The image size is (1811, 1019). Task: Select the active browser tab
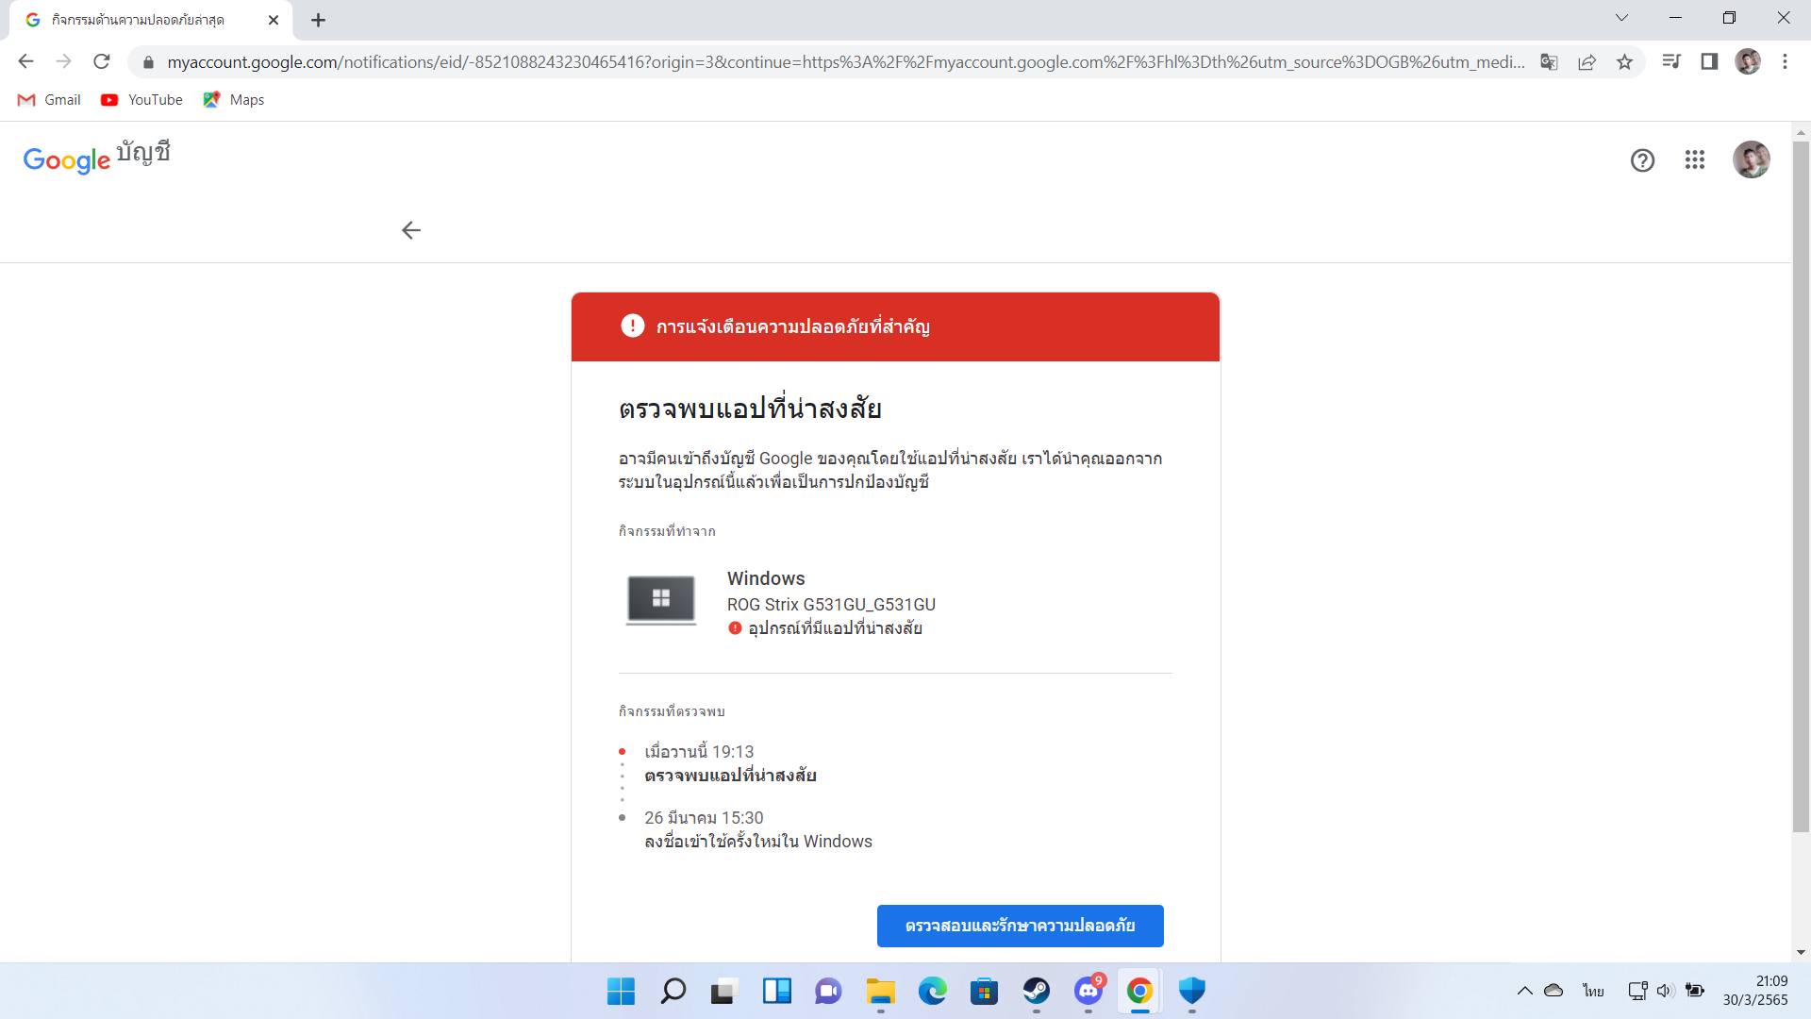point(151,20)
